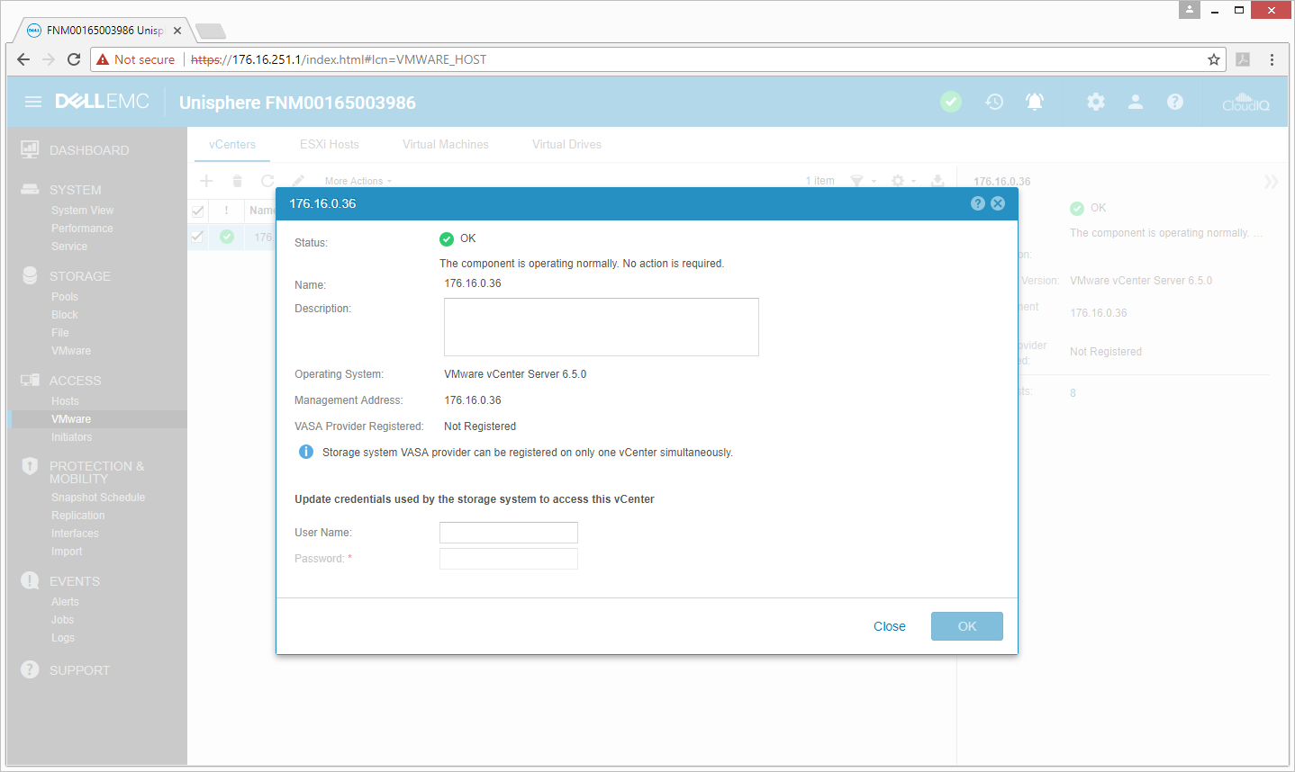Open the running jobs history icon
This screenshot has height=772, width=1295.
(x=994, y=102)
